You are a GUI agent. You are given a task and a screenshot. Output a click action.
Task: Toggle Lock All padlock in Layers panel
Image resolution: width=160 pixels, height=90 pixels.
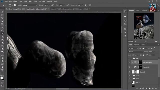[143, 55]
